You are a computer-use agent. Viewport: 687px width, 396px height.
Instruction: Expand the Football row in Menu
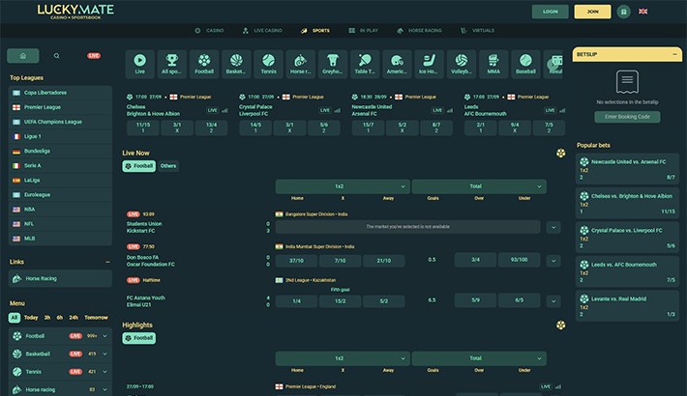pyautogui.click(x=106, y=335)
